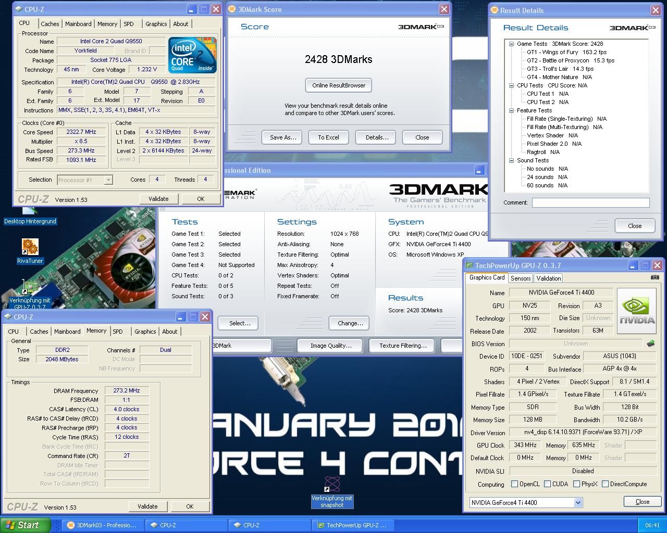Click the Driver Version field in GPU-Z

point(583,433)
